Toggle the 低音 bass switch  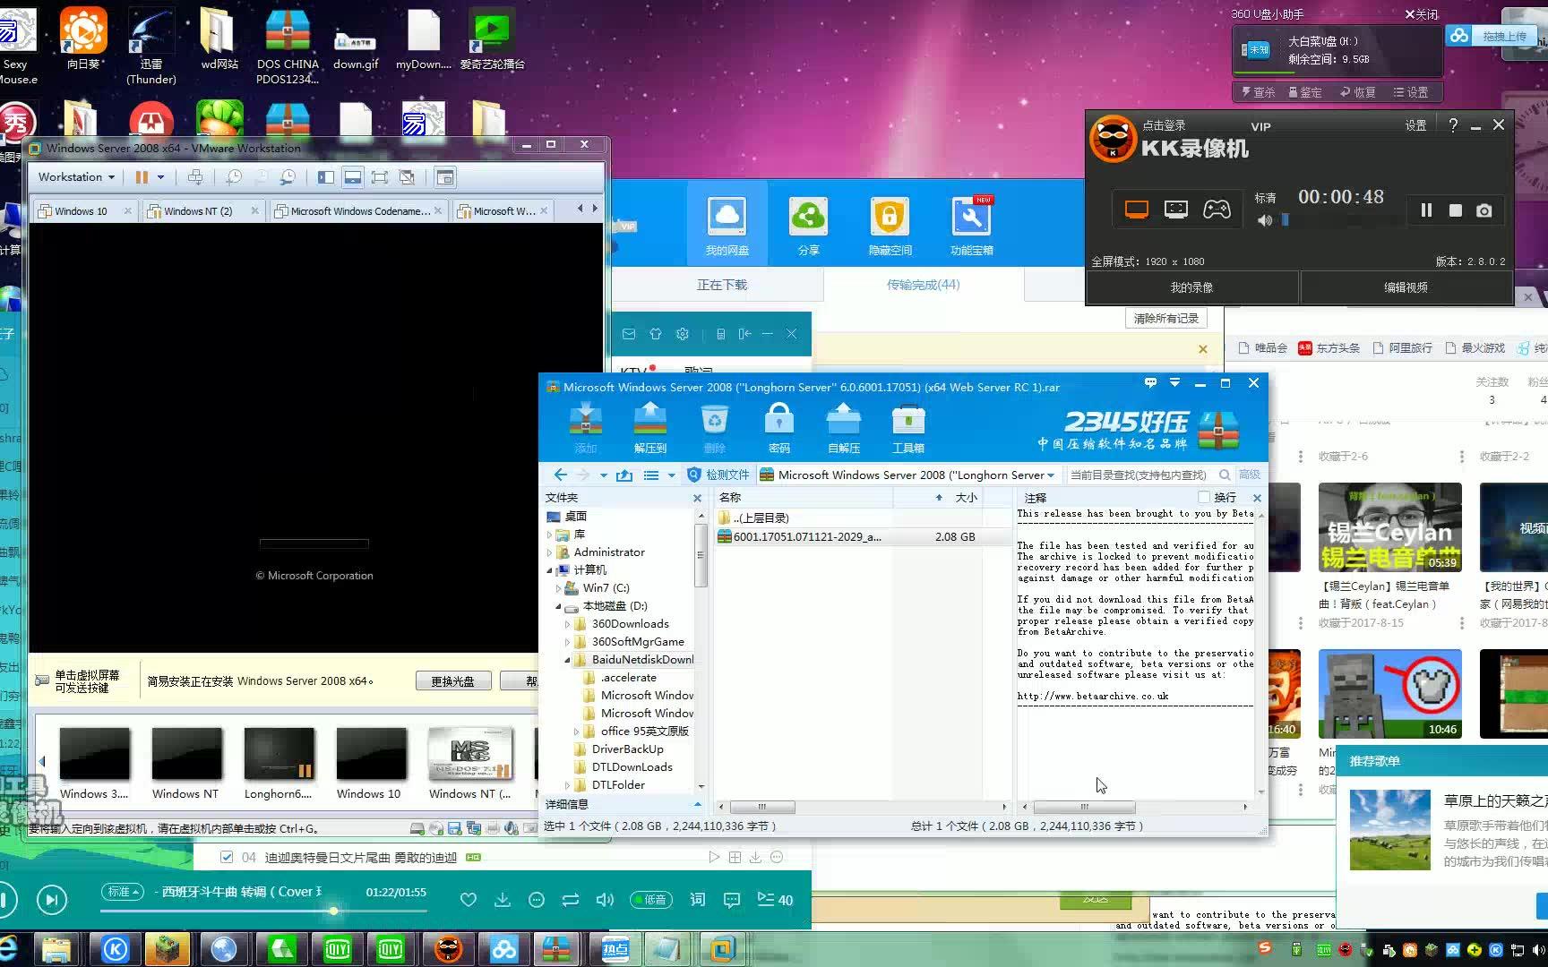pos(651,900)
